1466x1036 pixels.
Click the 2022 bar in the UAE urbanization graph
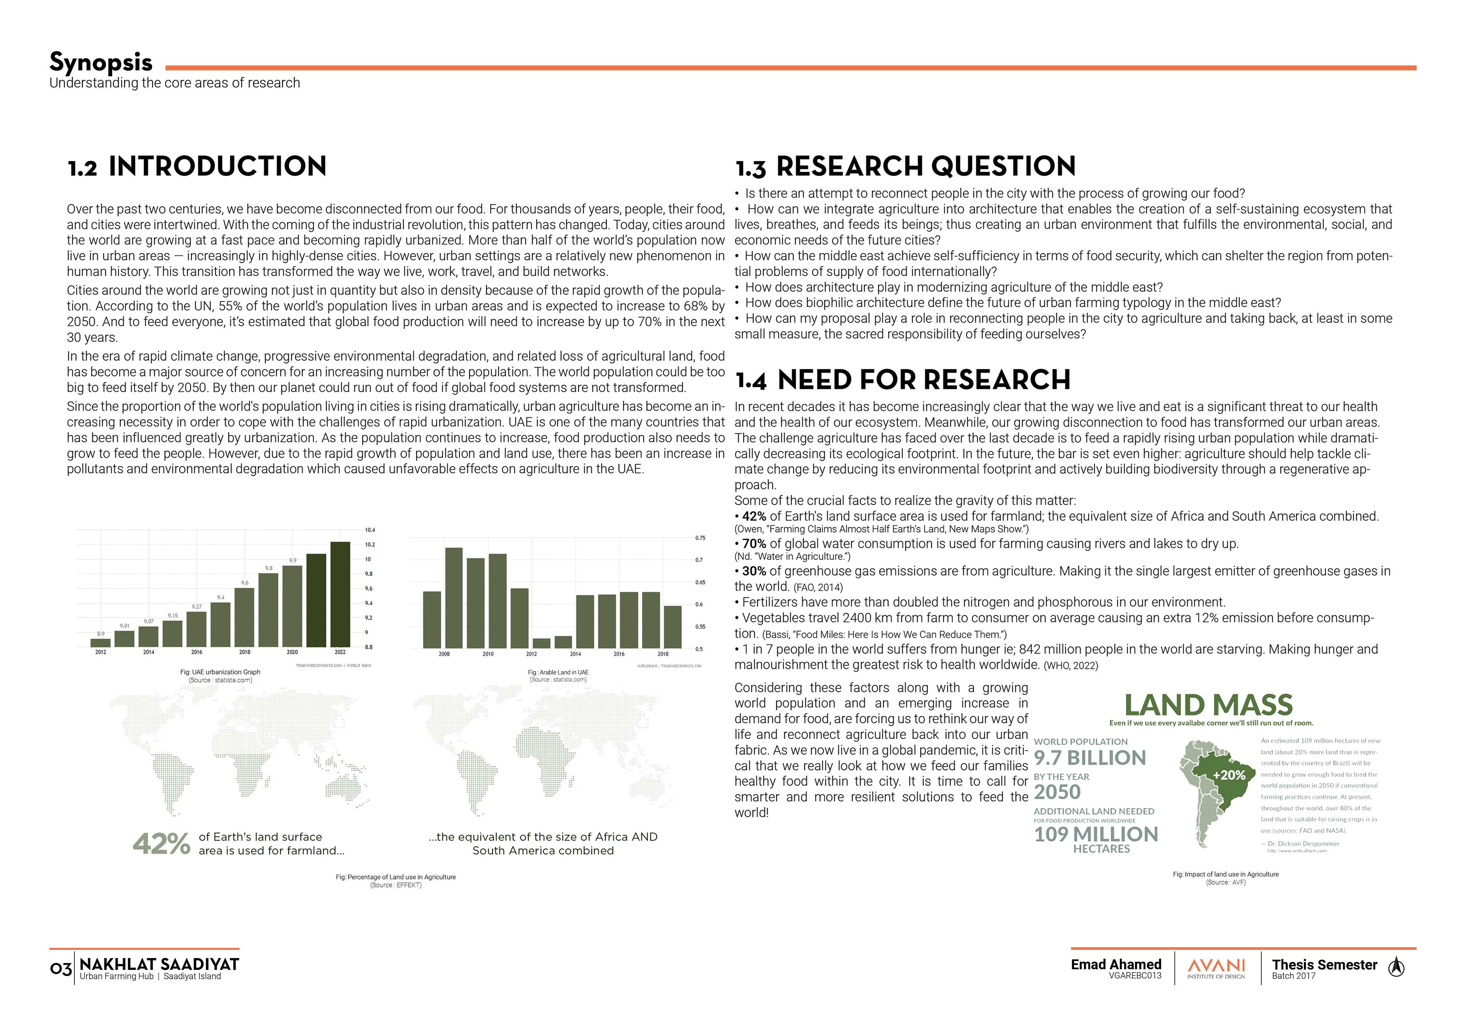(x=340, y=594)
